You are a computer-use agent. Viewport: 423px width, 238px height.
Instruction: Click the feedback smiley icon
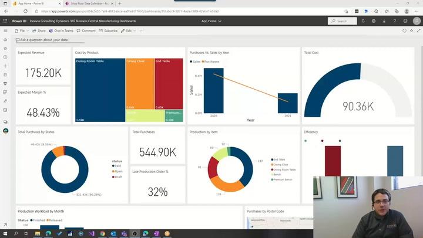pyautogui.click(x=405, y=21)
